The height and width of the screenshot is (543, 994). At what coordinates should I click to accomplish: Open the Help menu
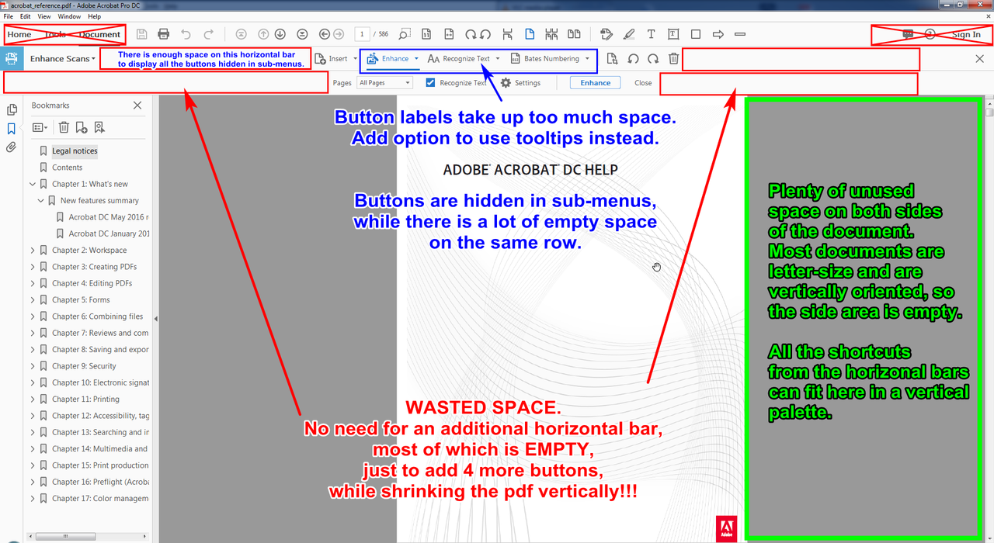95,16
